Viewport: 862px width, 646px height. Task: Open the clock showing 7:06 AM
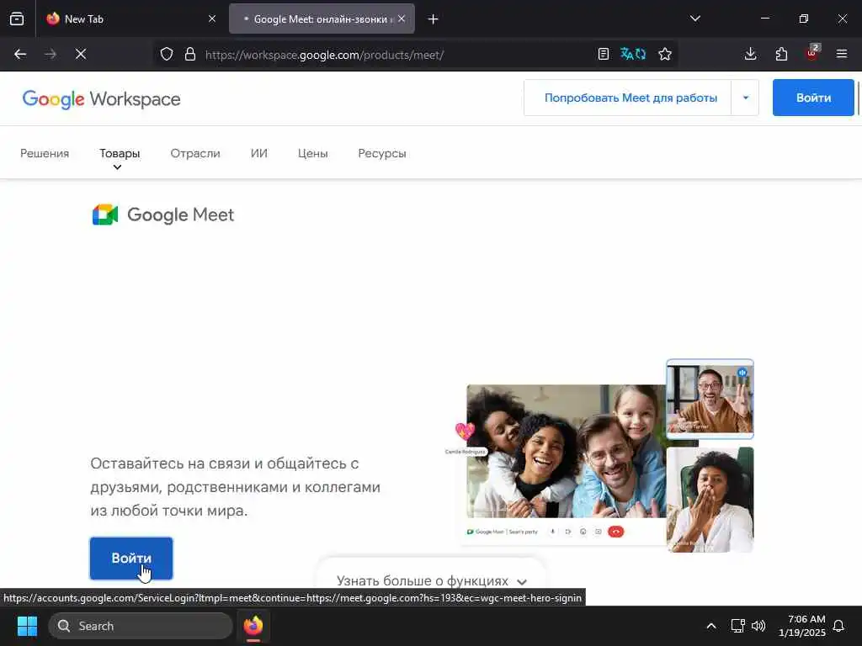(x=802, y=626)
